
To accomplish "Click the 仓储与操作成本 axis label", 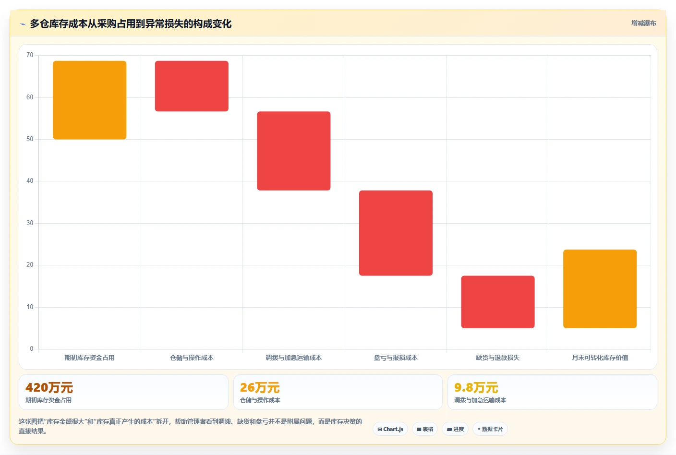I will 192,358.
